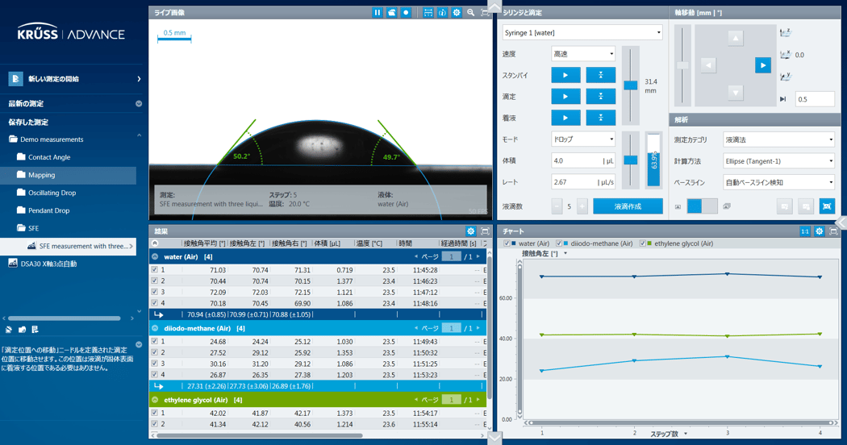Collapse the water (Air) results group
The height and width of the screenshot is (445, 847).
tap(155, 257)
